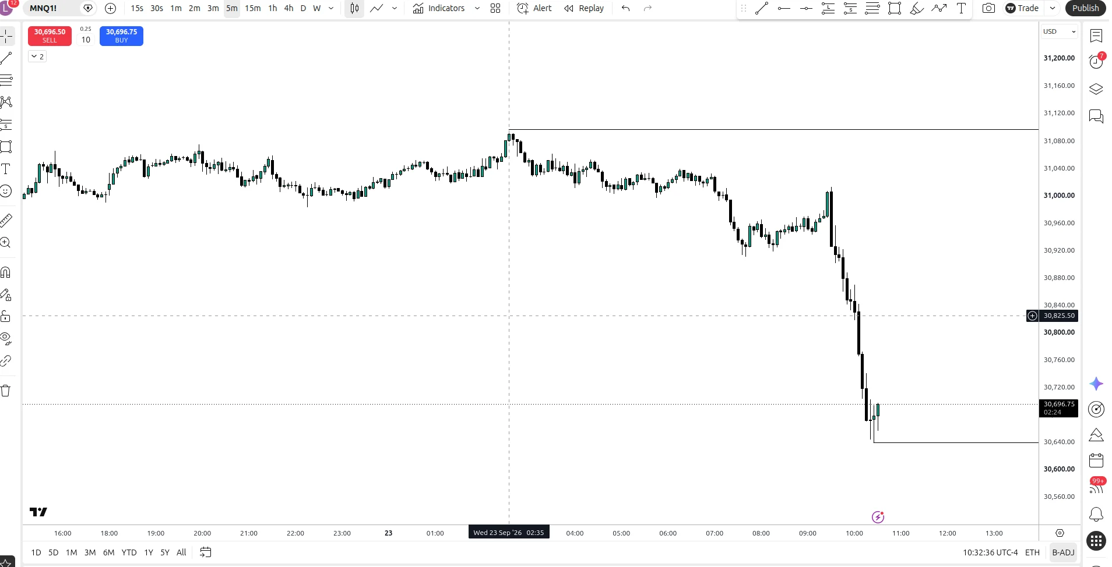Undo the last chart action
This screenshot has width=1112, height=567.
626,8
